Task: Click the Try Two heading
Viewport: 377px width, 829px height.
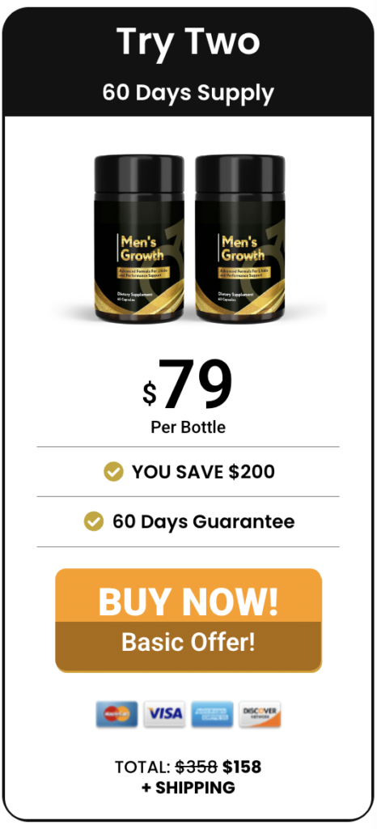Action: point(188,42)
